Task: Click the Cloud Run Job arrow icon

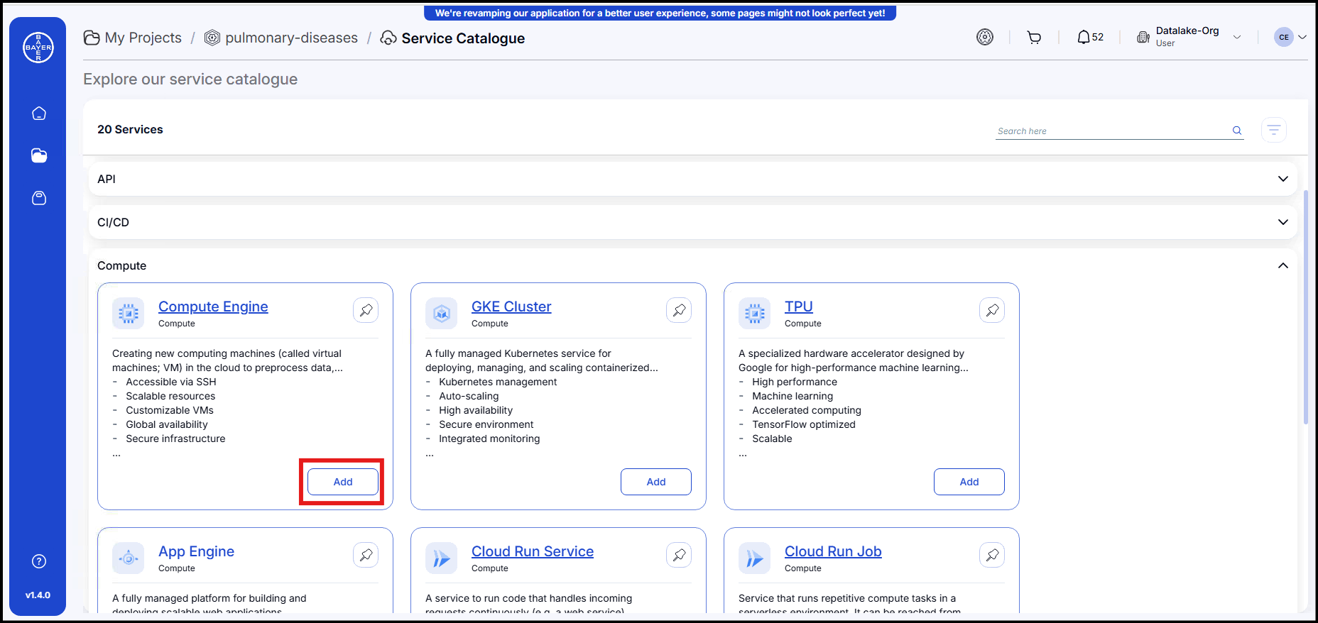Action: [x=755, y=558]
